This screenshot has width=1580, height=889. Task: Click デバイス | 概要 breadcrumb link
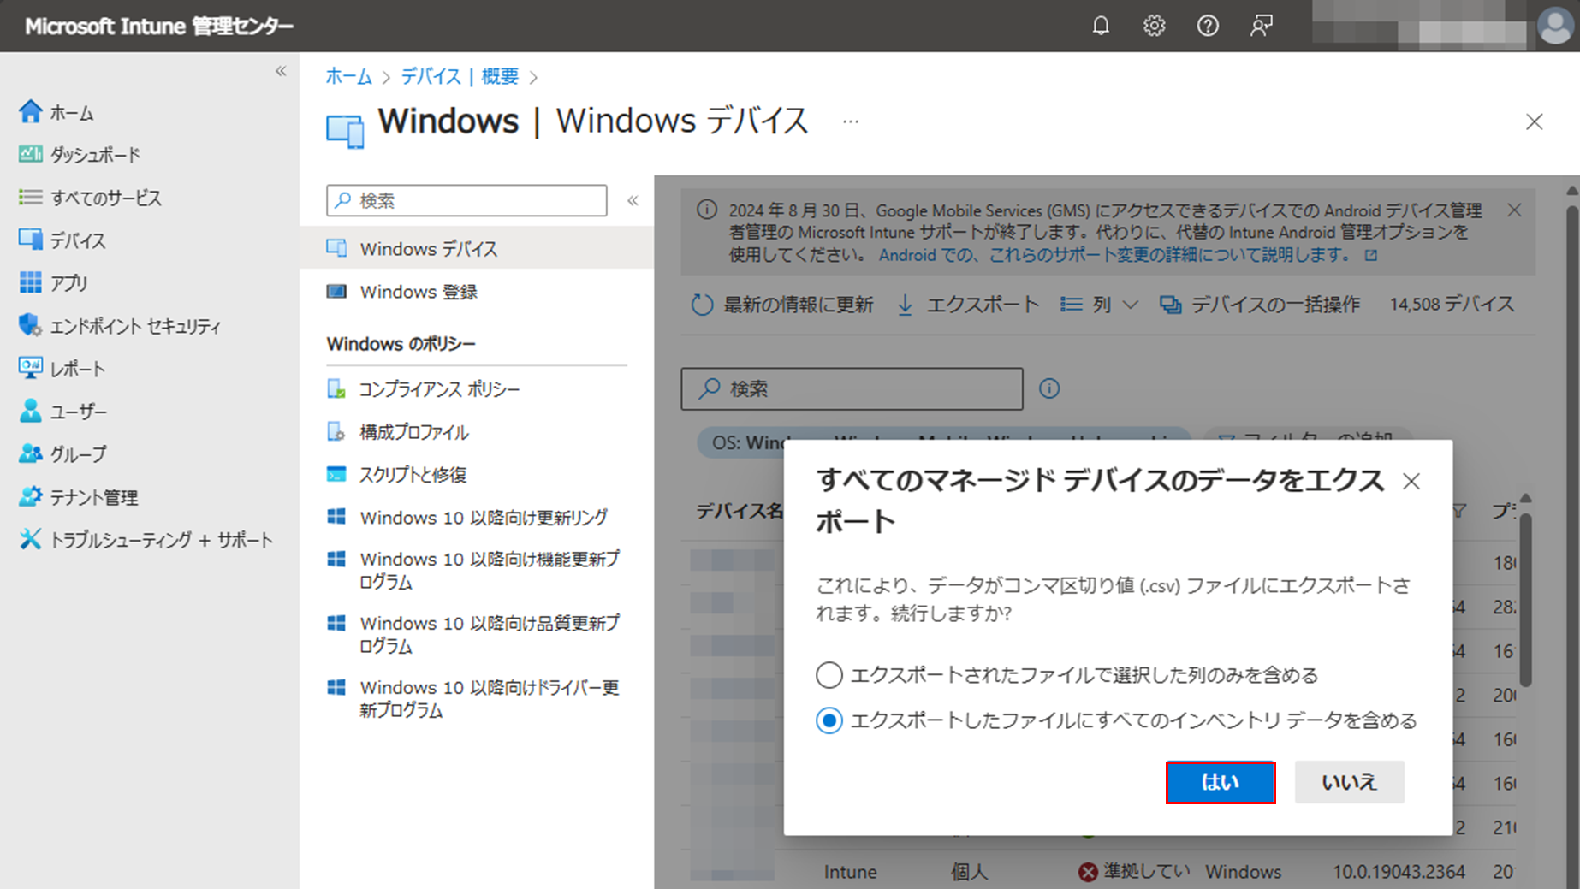(x=460, y=76)
